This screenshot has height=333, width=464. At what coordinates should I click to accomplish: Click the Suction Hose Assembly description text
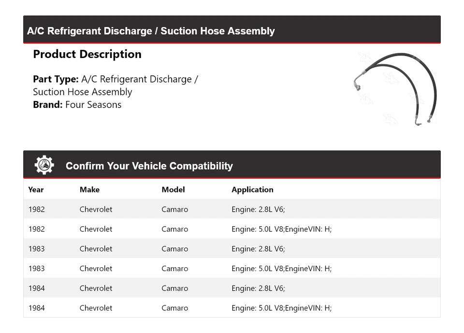(82, 92)
